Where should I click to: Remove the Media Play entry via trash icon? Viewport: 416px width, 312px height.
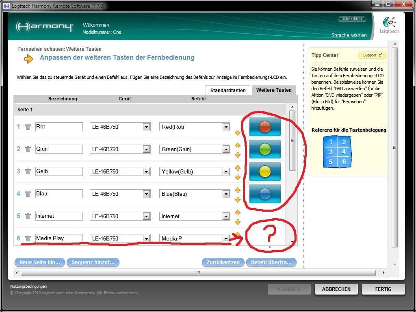click(28, 238)
